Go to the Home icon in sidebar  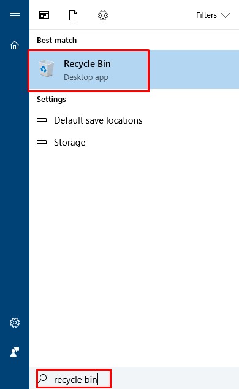(x=15, y=45)
